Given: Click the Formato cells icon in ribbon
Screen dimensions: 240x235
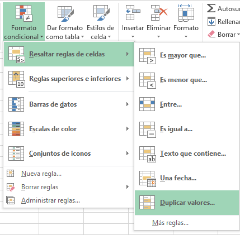Looking at the screenshot, I should [x=186, y=13].
